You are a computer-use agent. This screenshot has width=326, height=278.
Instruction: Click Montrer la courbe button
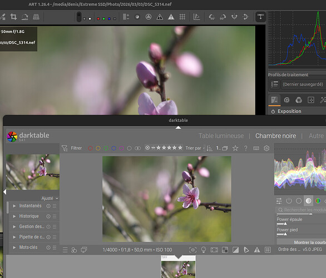tap(310, 242)
